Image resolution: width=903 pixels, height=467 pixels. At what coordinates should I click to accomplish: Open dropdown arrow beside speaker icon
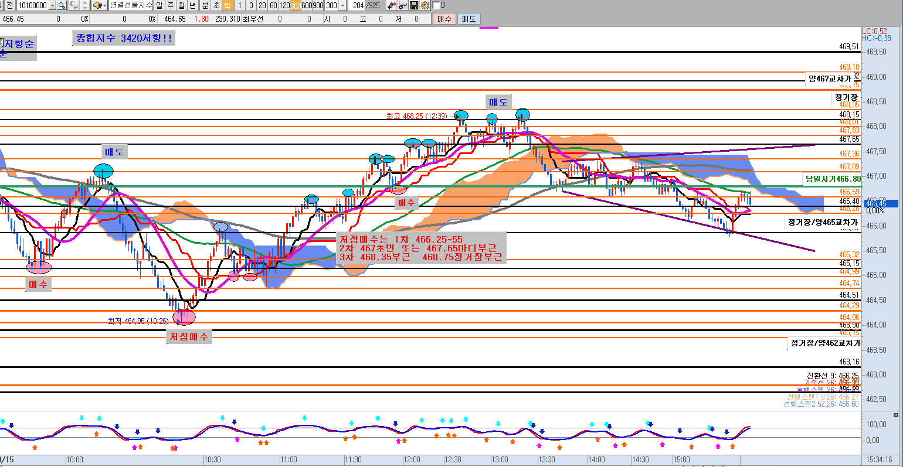104,5
